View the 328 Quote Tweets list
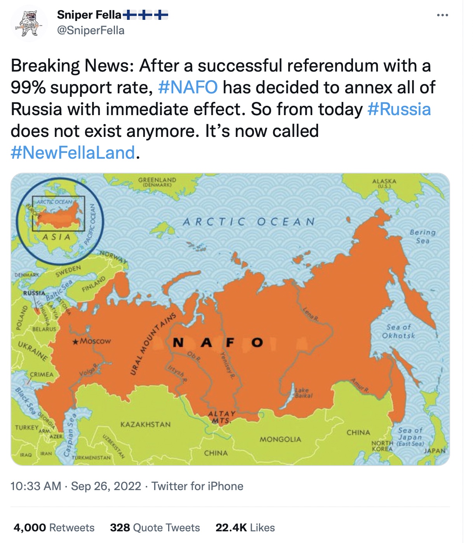Screen dimensions: 473x543 point(155,527)
